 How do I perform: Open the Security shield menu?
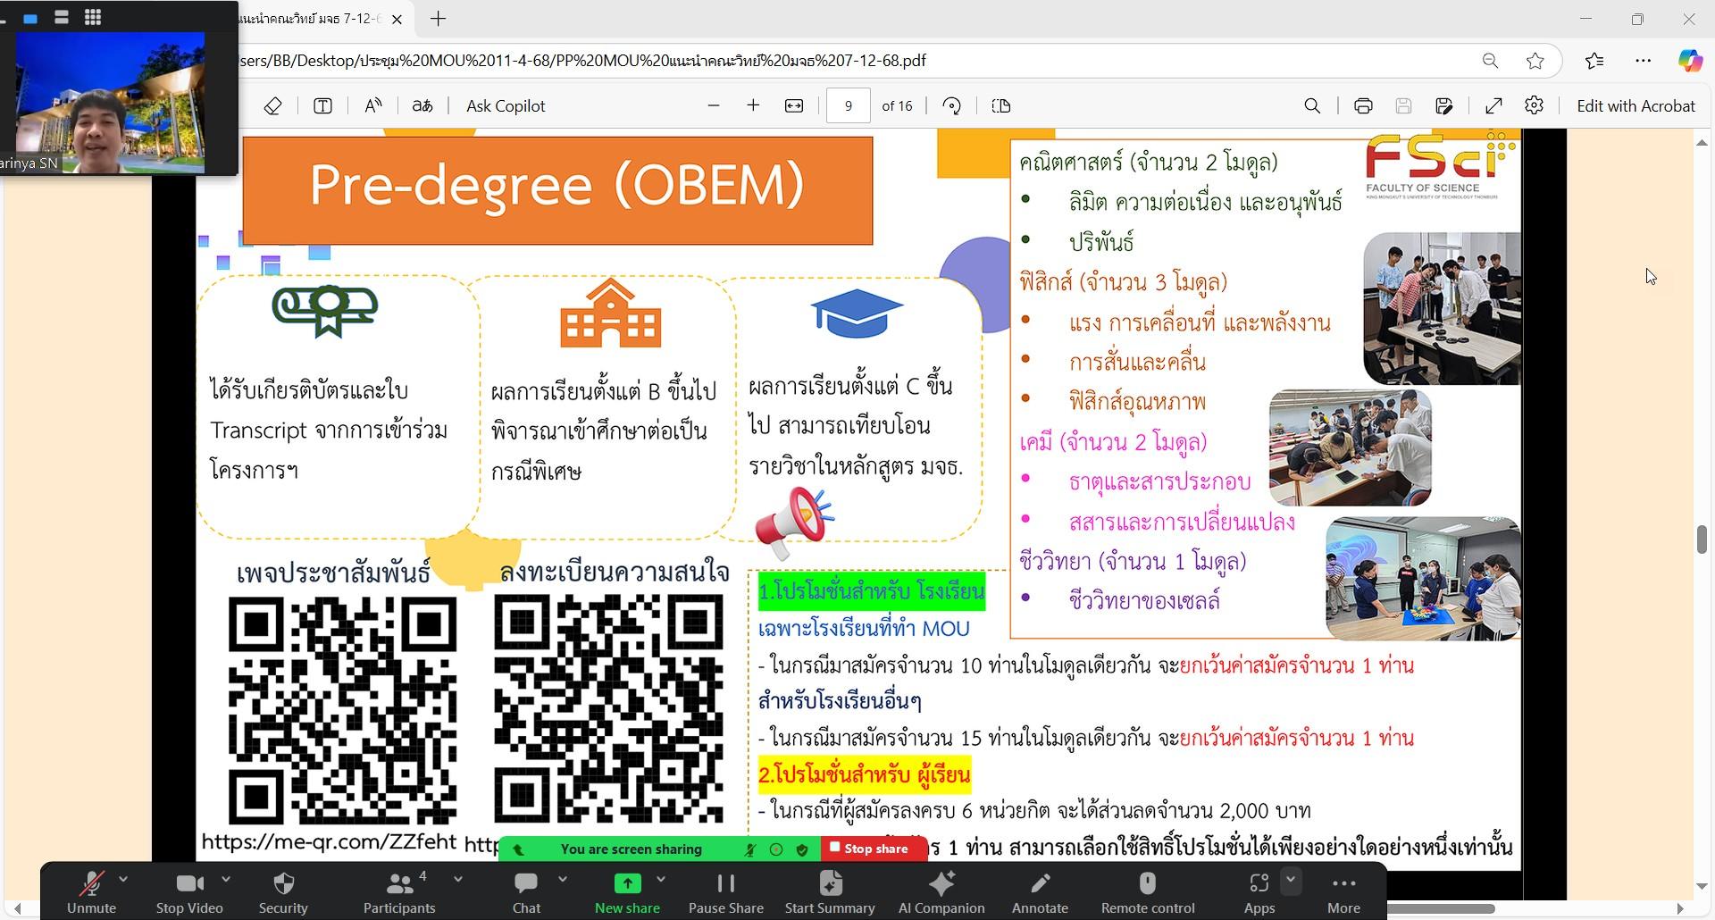coord(283,892)
